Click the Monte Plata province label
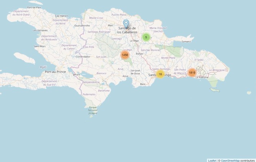The image size is (256, 162). click(168, 58)
